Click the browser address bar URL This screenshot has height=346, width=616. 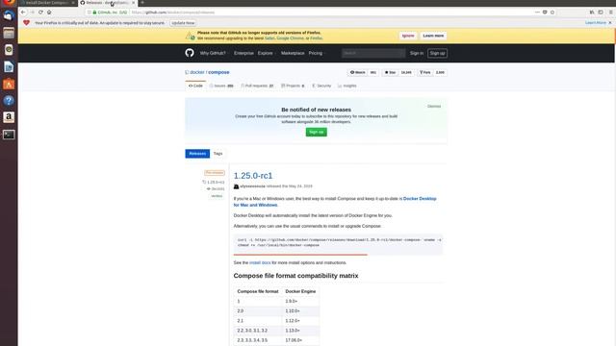click(173, 12)
